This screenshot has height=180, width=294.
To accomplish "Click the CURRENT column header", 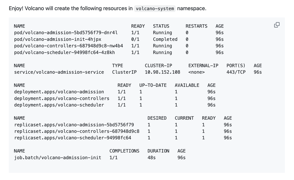I will point(184,118).
